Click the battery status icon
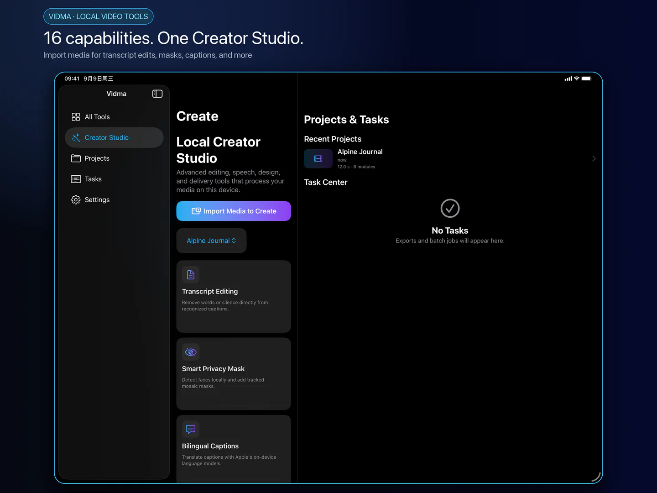The image size is (657, 493). [587, 79]
